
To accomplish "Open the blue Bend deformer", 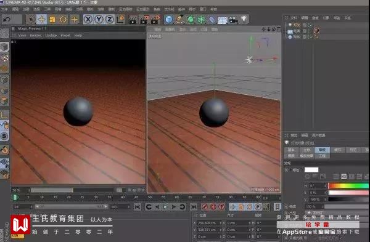I will pos(212,19).
